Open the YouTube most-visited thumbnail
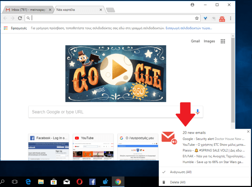252x187 pixels. tap(93, 147)
